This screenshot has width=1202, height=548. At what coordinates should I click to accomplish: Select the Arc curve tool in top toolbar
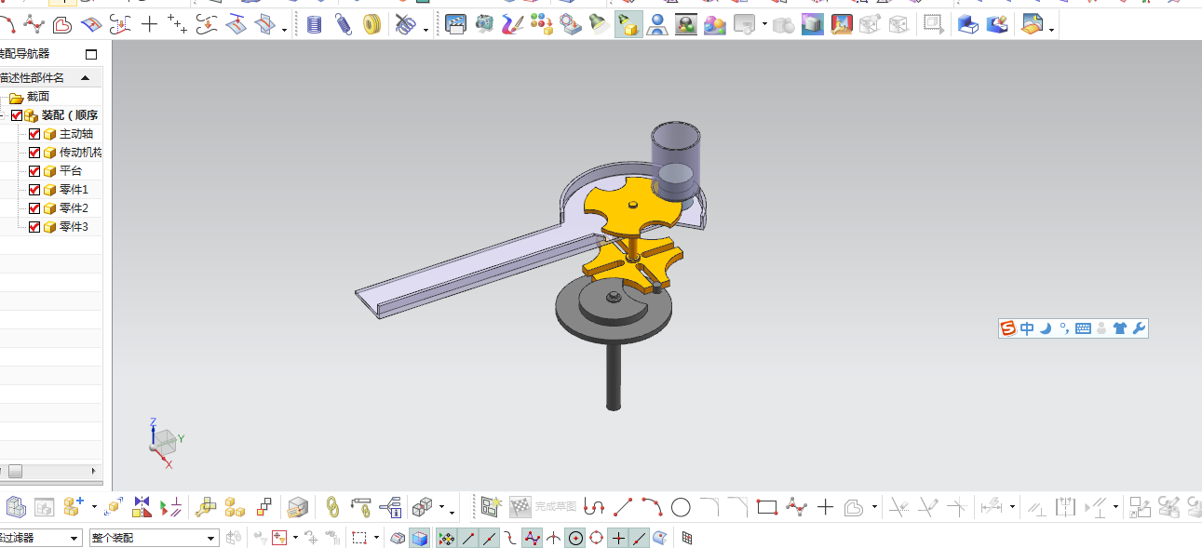tap(7, 24)
